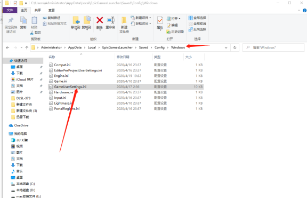Switch to the Share ribbon tab
This screenshot has height=198, width=307.
tap(38, 10)
